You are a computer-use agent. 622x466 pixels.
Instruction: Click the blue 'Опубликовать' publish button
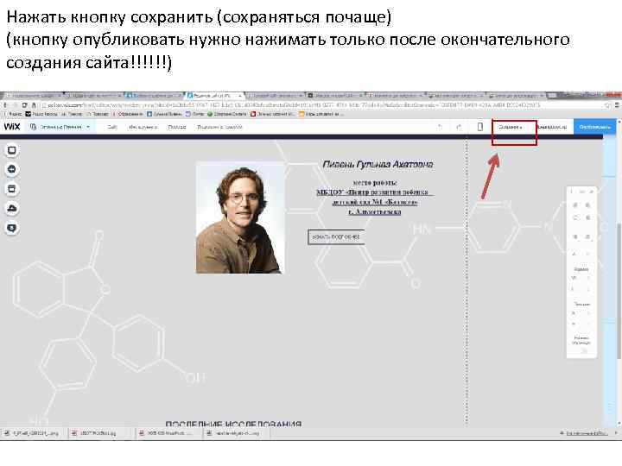point(594,127)
